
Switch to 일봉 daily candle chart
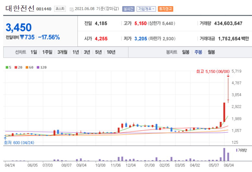click(x=186, y=52)
